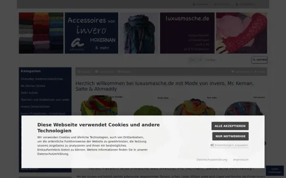
Task: Open Invero Pulswärmer / Armstulpen category
Action: coord(43,113)
